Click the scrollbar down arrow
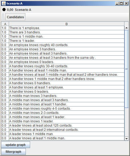The height and width of the screenshot is (156, 130). [x=127, y=139]
